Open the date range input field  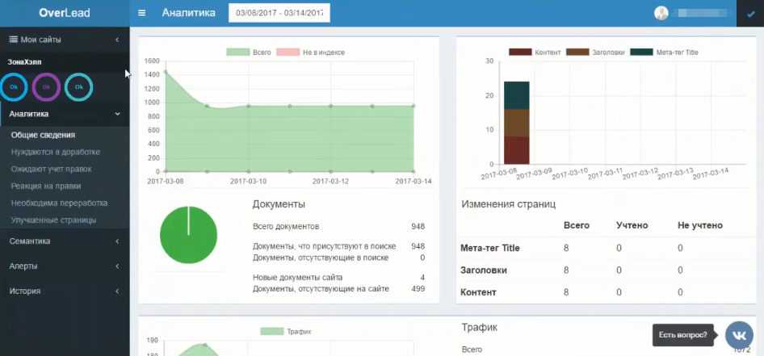279,14
